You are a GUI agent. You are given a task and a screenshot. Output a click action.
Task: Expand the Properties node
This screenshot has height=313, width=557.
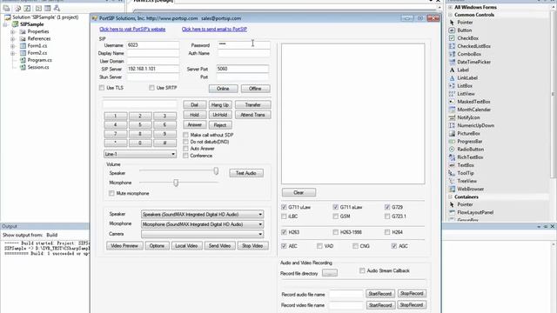13,31
